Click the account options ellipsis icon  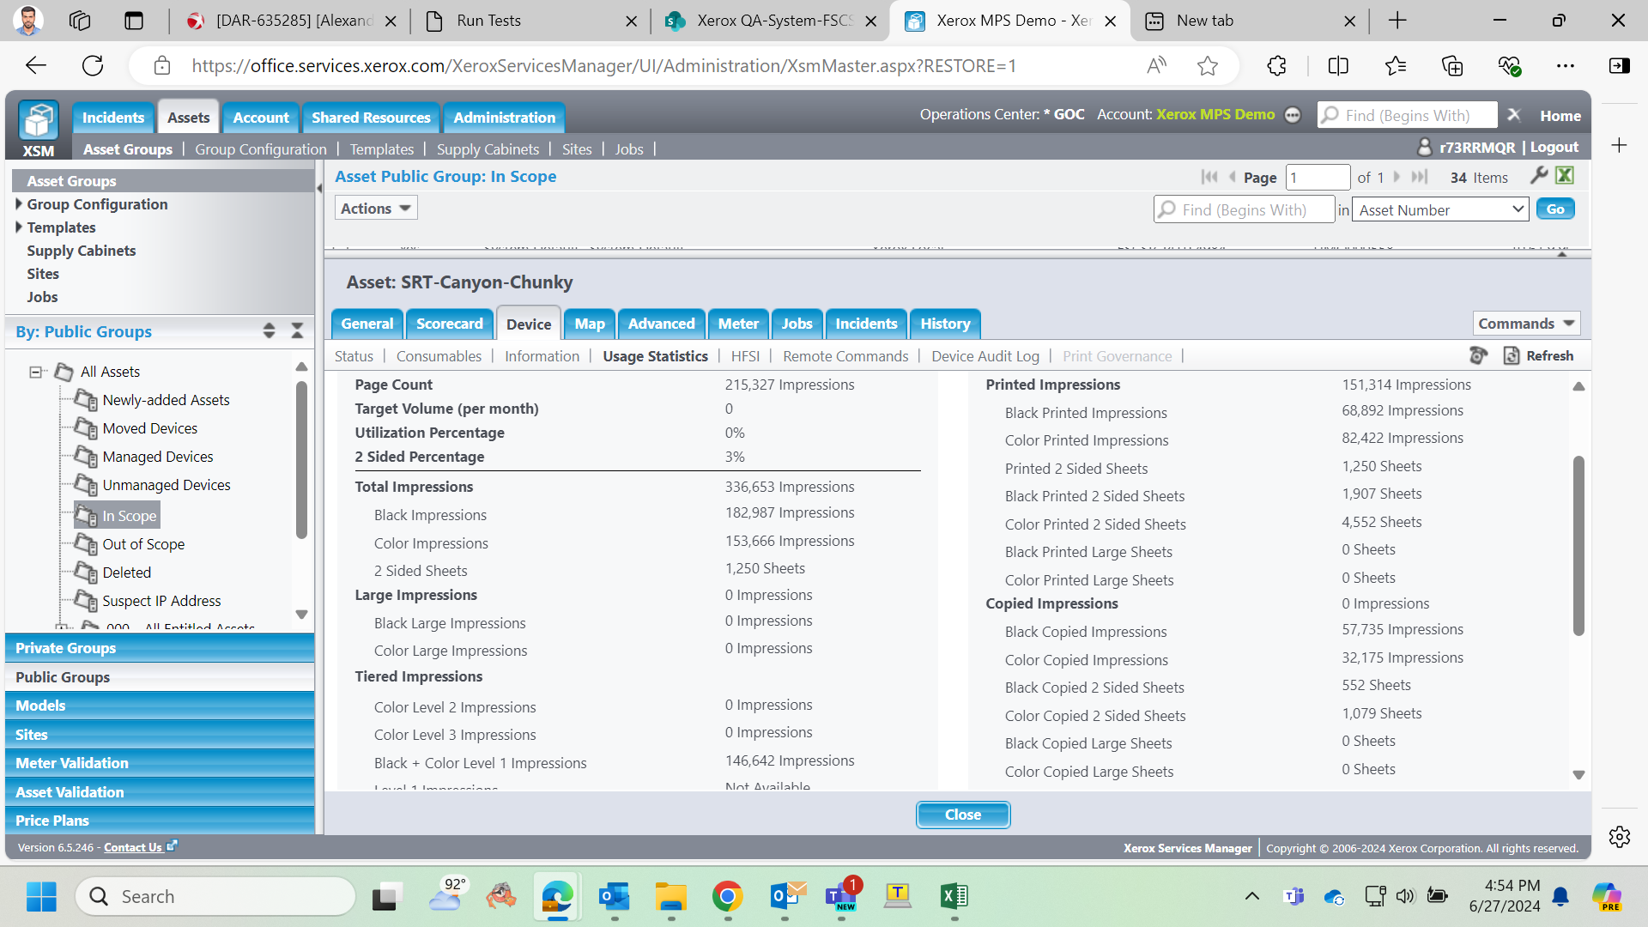pos(1293,115)
